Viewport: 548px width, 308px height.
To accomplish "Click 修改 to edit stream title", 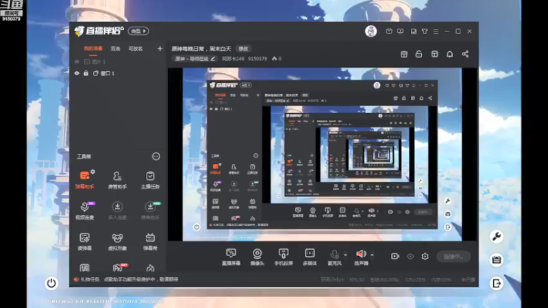I will [243, 49].
